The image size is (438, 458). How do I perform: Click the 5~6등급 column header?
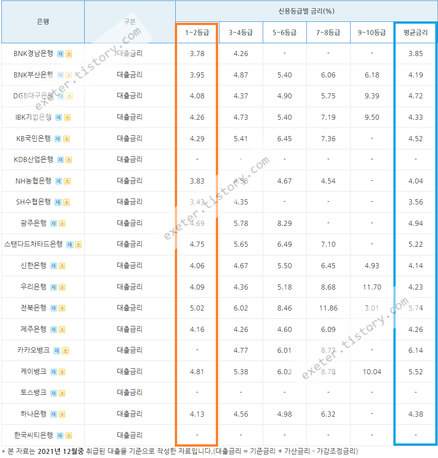285,32
